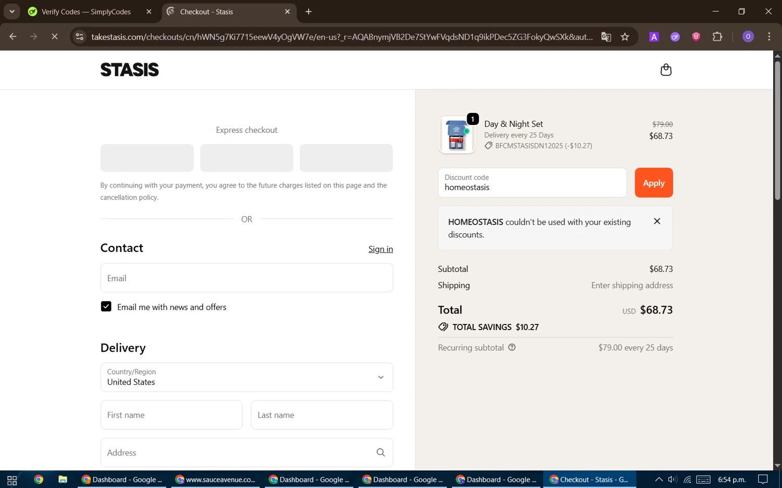This screenshot has width=782, height=488.
Task: Open the shopping bag cart icon
Action: pyautogui.click(x=666, y=70)
